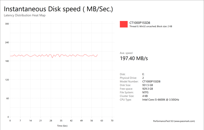This screenshot has height=130, width=204.
Task: Click the red CT1000P1SSD8 legend swatch
Action: coord(124,24)
